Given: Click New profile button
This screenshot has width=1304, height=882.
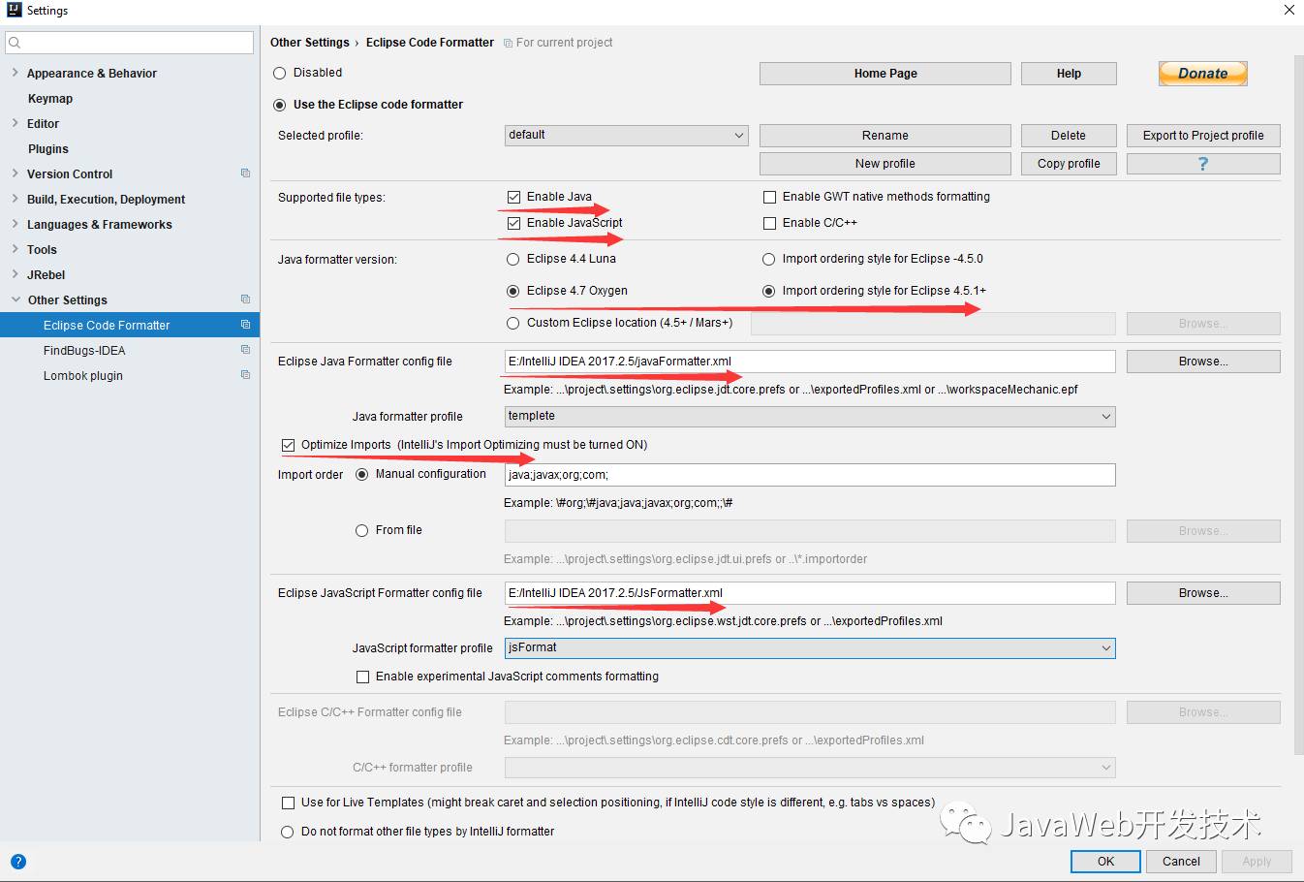Looking at the screenshot, I should point(885,164).
